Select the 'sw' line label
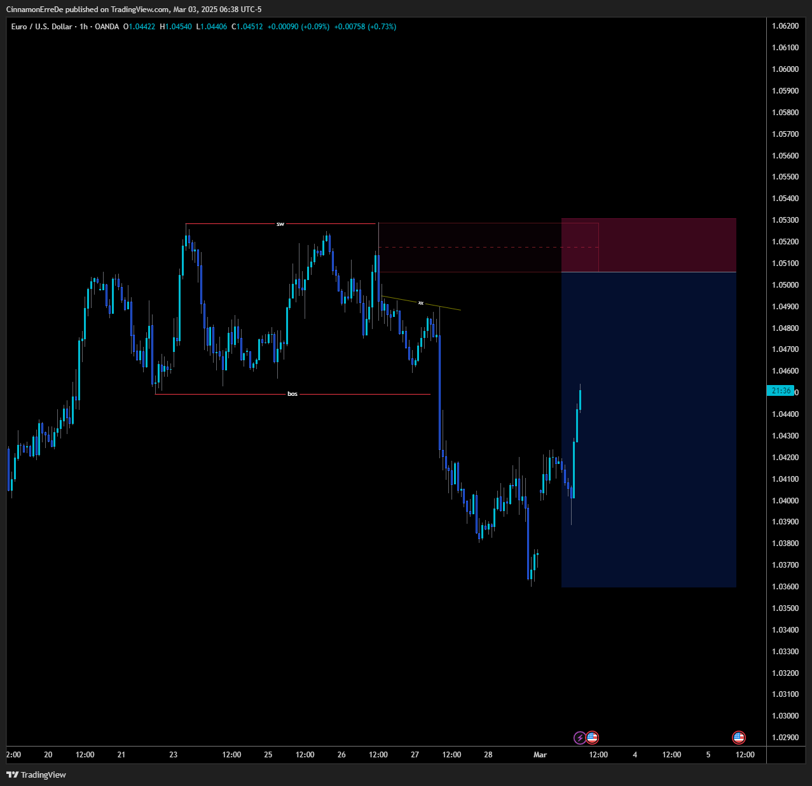Screen dimensions: 812x786 point(280,224)
